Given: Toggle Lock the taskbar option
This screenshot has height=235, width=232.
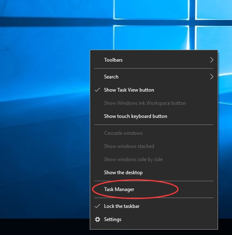Looking at the screenshot, I should click(154, 206).
